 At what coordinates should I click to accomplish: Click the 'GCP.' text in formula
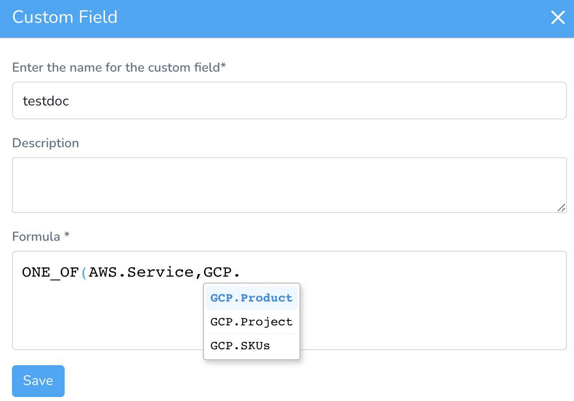tap(221, 273)
